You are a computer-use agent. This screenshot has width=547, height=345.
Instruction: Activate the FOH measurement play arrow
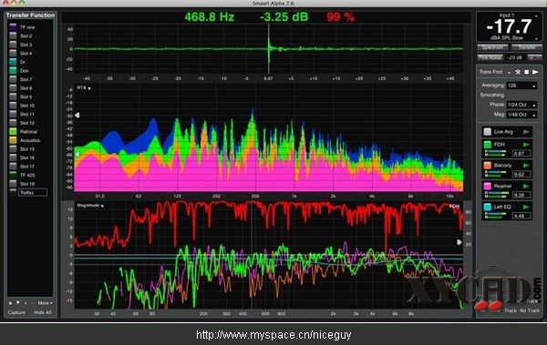click(x=526, y=144)
